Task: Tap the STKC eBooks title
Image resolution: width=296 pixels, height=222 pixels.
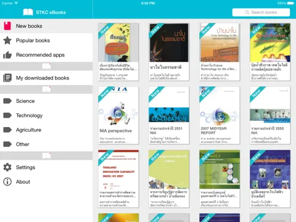Action: (x=51, y=12)
